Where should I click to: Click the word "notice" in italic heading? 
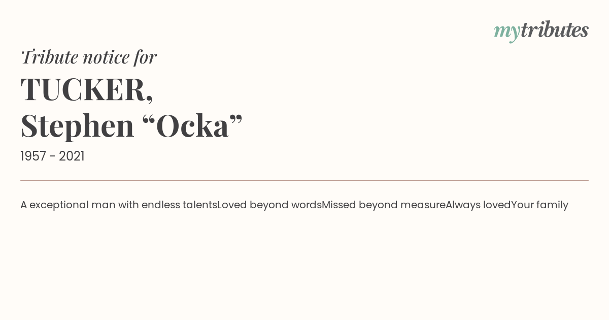click(106, 57)
